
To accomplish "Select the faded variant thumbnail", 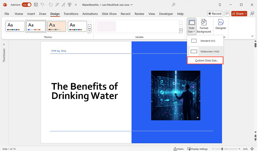I will click(x=106, y=26).
